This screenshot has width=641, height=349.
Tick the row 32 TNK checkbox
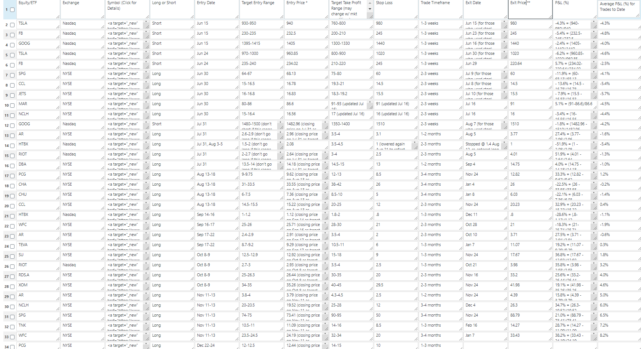point(12,327)
